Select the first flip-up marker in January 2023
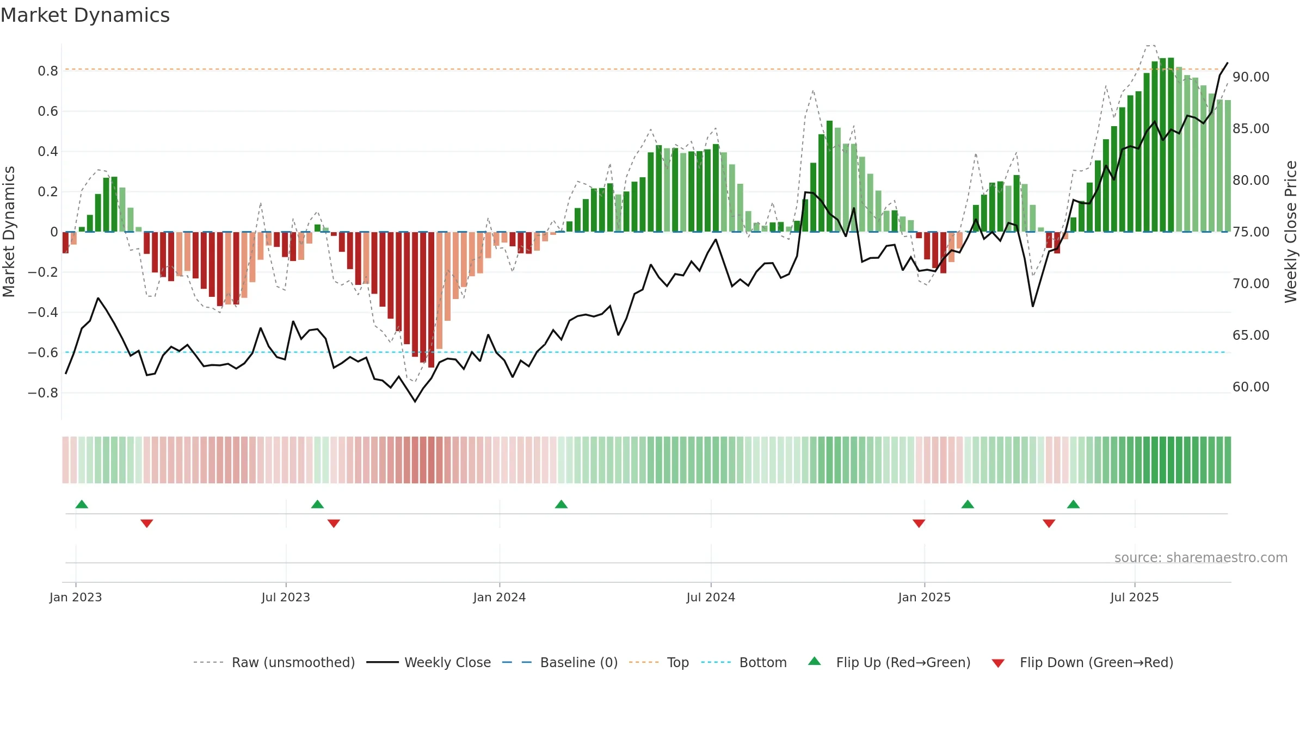Screen dimensions: 1306x734 coord(82,504)
